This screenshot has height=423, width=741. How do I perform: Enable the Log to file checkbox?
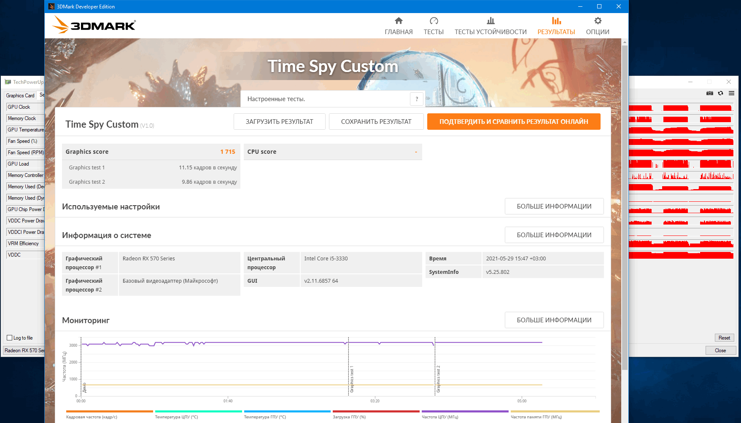9,338
